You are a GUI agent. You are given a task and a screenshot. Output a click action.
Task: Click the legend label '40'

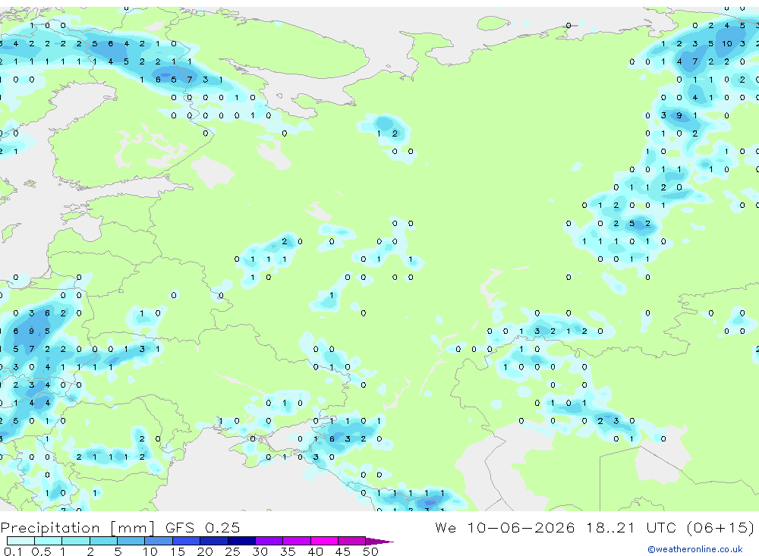click(x=315, y=551)
